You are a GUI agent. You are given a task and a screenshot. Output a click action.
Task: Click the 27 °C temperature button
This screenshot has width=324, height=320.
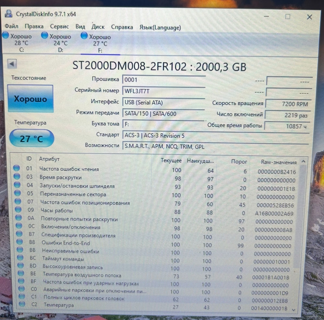pyautogui.click(x=32, y=138)
